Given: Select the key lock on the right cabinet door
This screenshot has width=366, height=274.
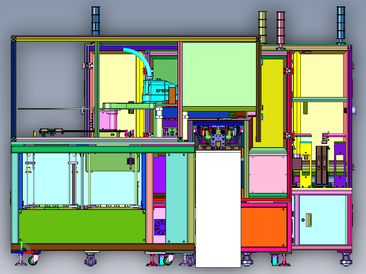Looking at the screenshot, I should [x=303, y=220].
